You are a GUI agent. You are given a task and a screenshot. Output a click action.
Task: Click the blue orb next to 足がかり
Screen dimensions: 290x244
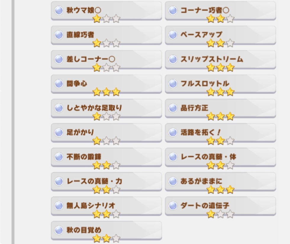click(59, 133)
